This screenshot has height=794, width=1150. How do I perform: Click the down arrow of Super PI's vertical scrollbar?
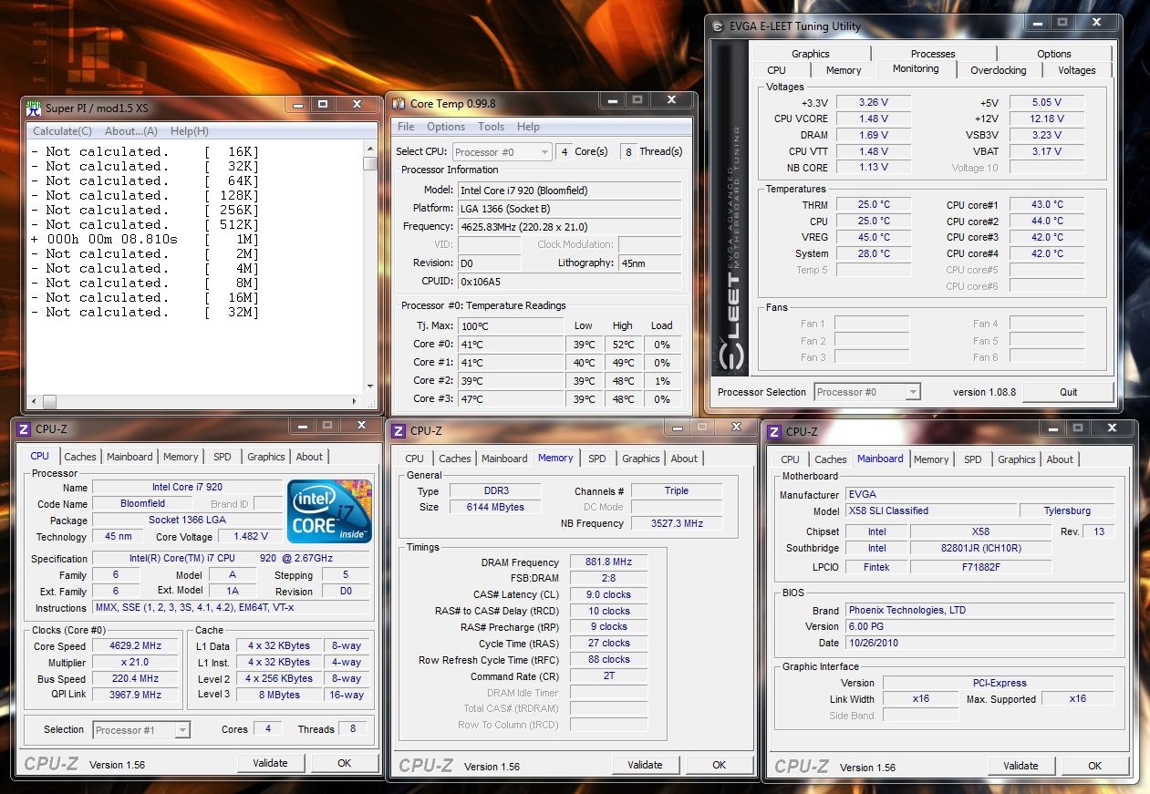click(369, 387)
